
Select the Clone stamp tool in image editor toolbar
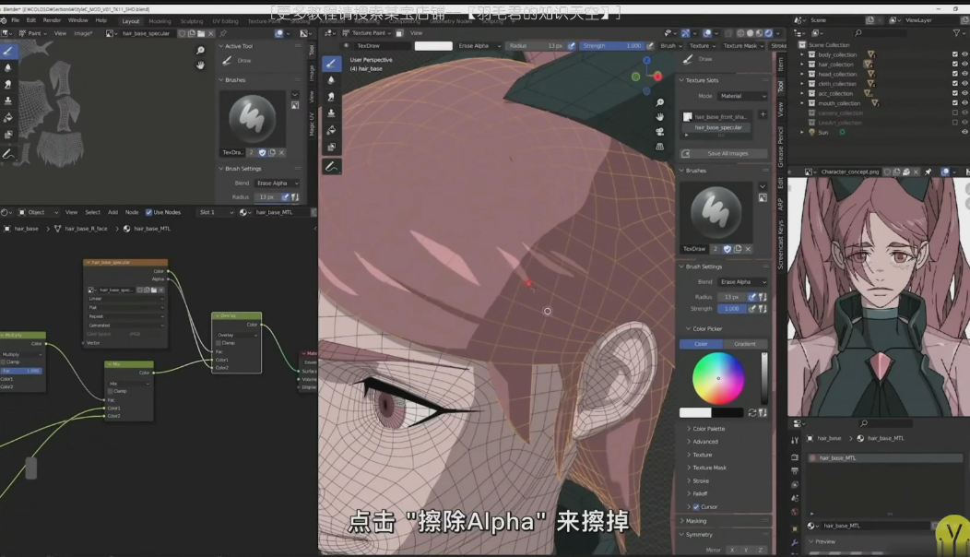(8, 101)
